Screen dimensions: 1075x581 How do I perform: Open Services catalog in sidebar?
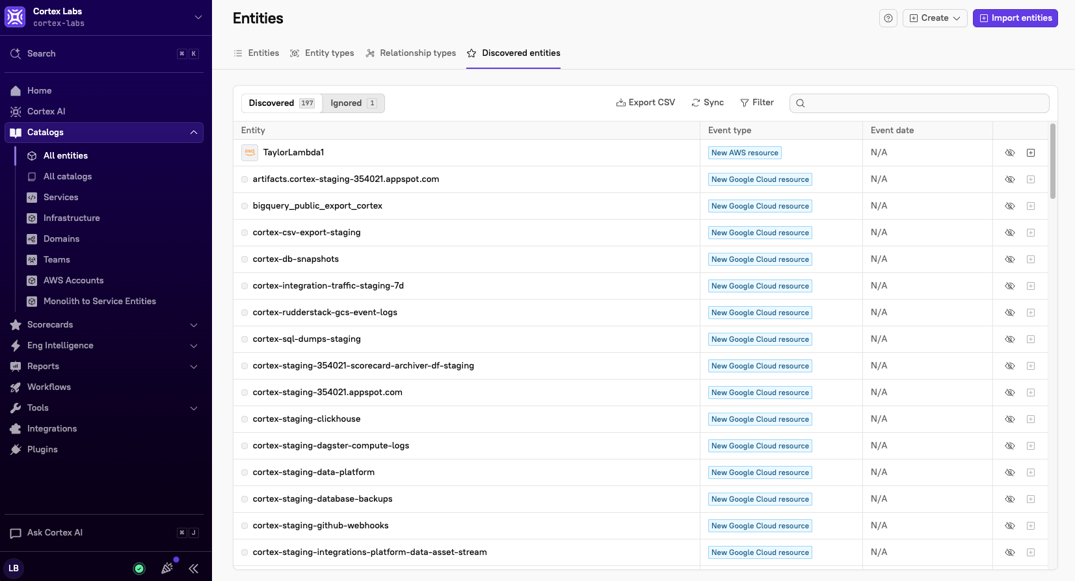(60, 198)
